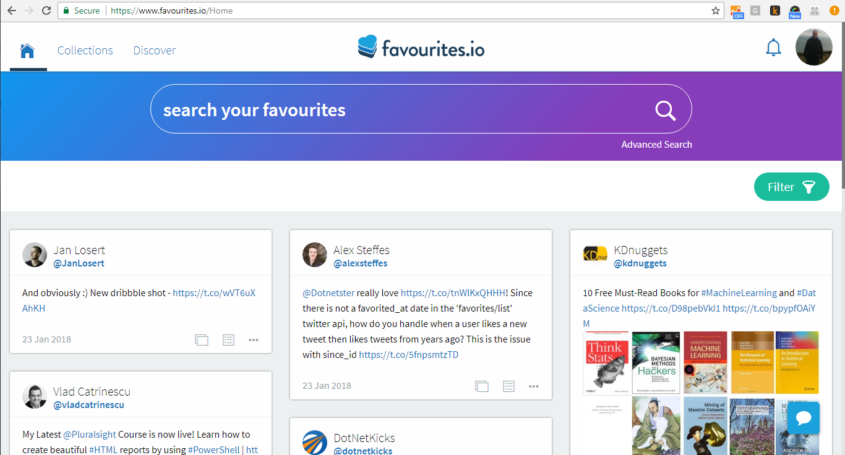Click the collection list icon on Alex Steffes' tweet
Screen dimensions: 845x455
click(508, 386)
